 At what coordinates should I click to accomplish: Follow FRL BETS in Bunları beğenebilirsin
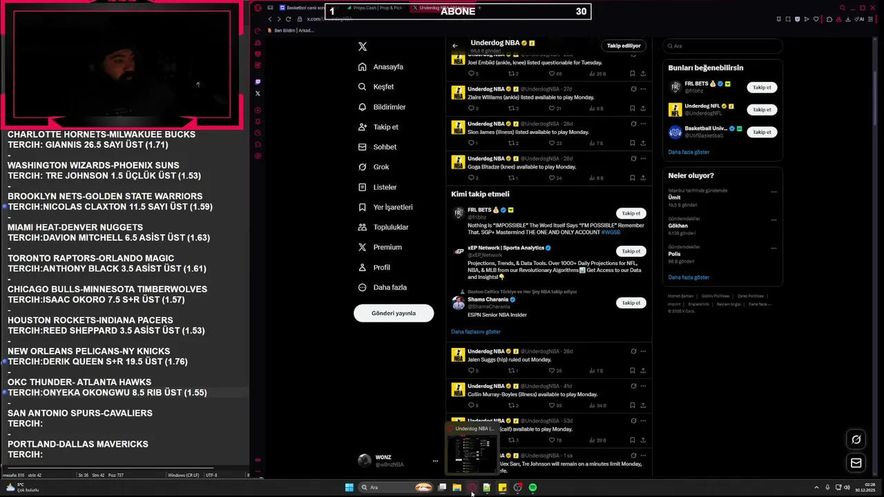click(x=762, y=88)
